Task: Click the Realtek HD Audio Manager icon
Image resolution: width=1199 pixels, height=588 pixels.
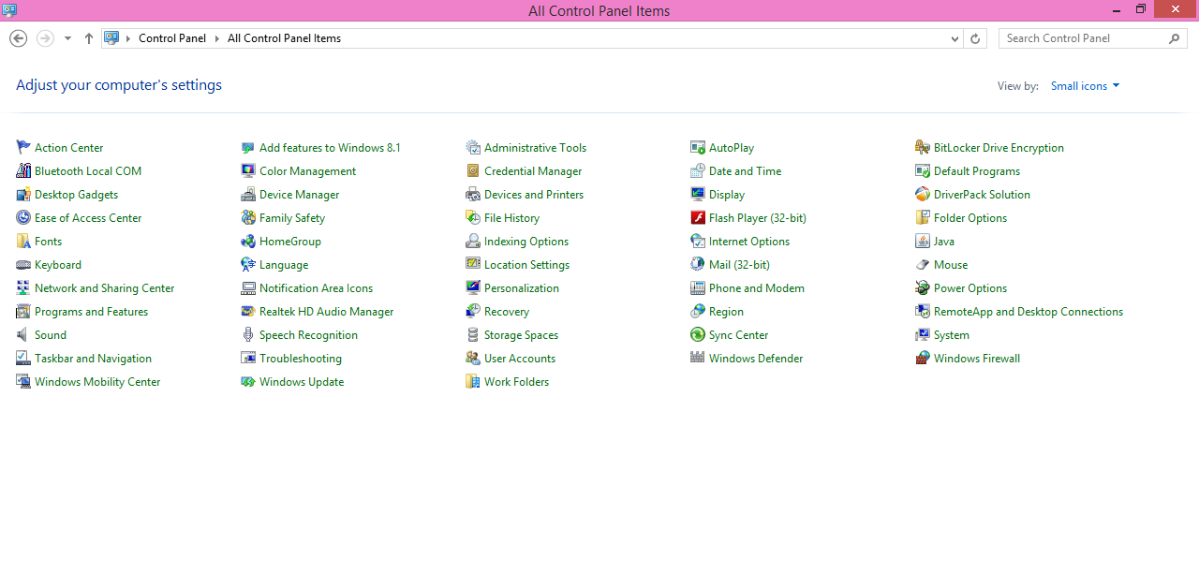Action: click(248, 311)
